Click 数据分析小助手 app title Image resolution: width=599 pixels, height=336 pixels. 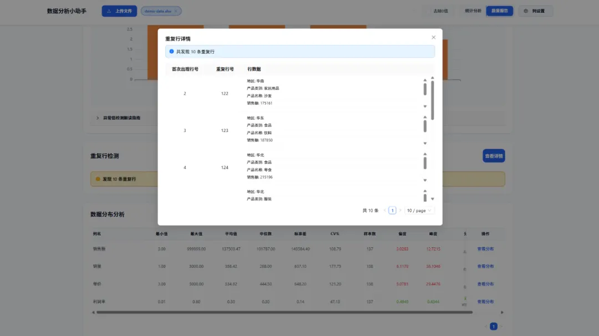tap(67, 11)
